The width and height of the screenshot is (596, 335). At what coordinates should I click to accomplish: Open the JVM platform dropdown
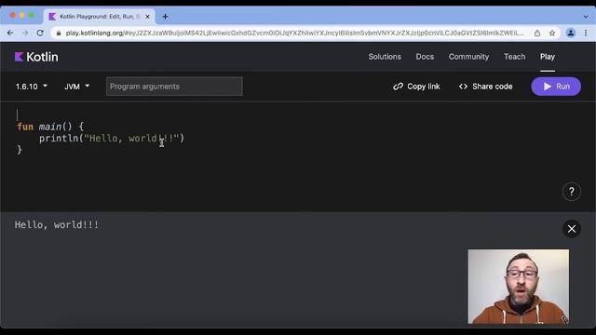point(76,87)
